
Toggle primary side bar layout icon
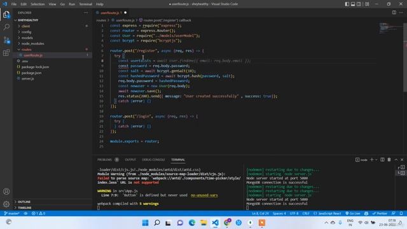347,4
